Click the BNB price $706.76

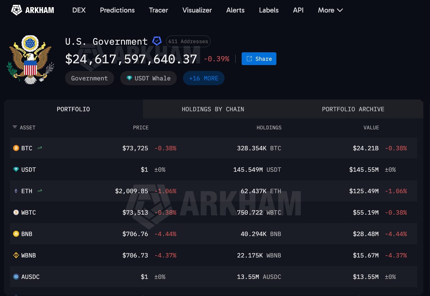pyautogui.click(x=135, y=234)
